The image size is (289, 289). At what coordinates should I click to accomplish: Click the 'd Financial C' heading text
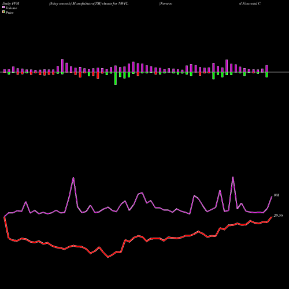tap(250, 3)
